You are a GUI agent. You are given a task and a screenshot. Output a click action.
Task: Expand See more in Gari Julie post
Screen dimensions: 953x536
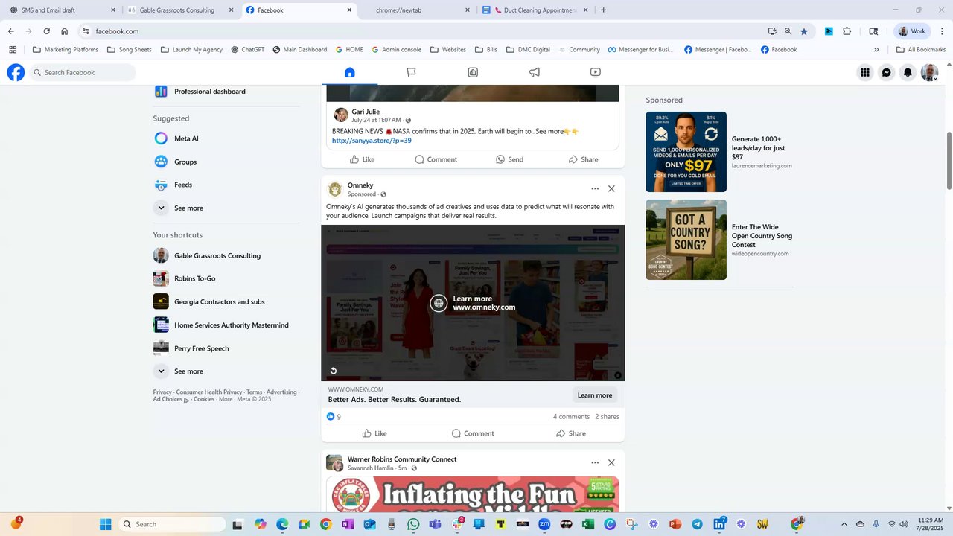click(549, 131)
